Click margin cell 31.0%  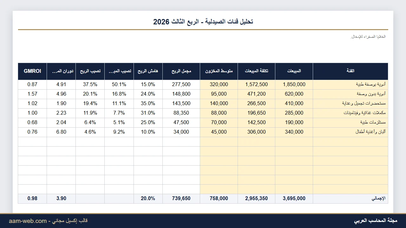[x=148, y=113]
